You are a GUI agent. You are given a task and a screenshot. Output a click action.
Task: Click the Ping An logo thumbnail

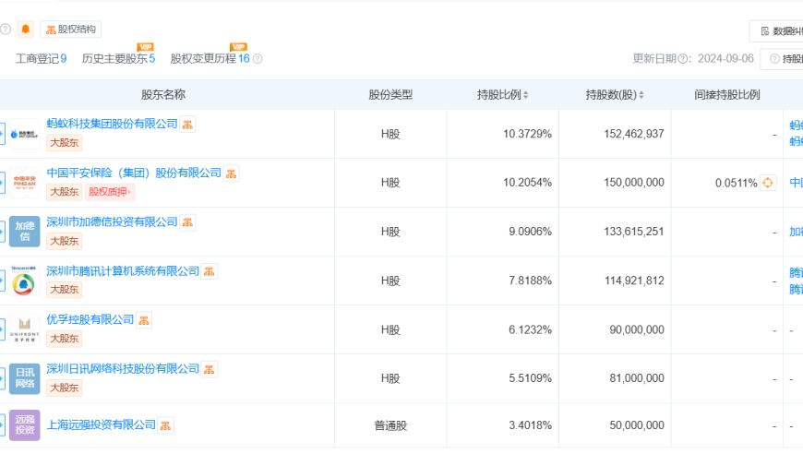25,183
